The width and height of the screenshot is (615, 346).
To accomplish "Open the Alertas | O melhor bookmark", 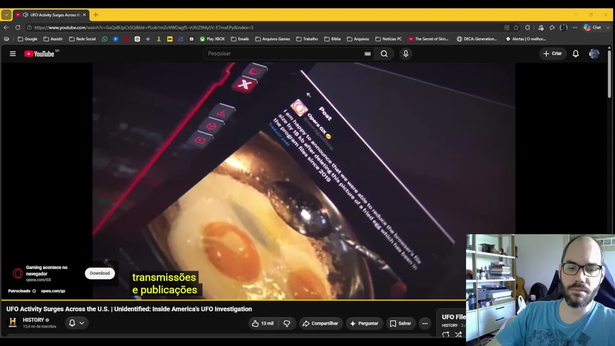I will click(526, 39).
